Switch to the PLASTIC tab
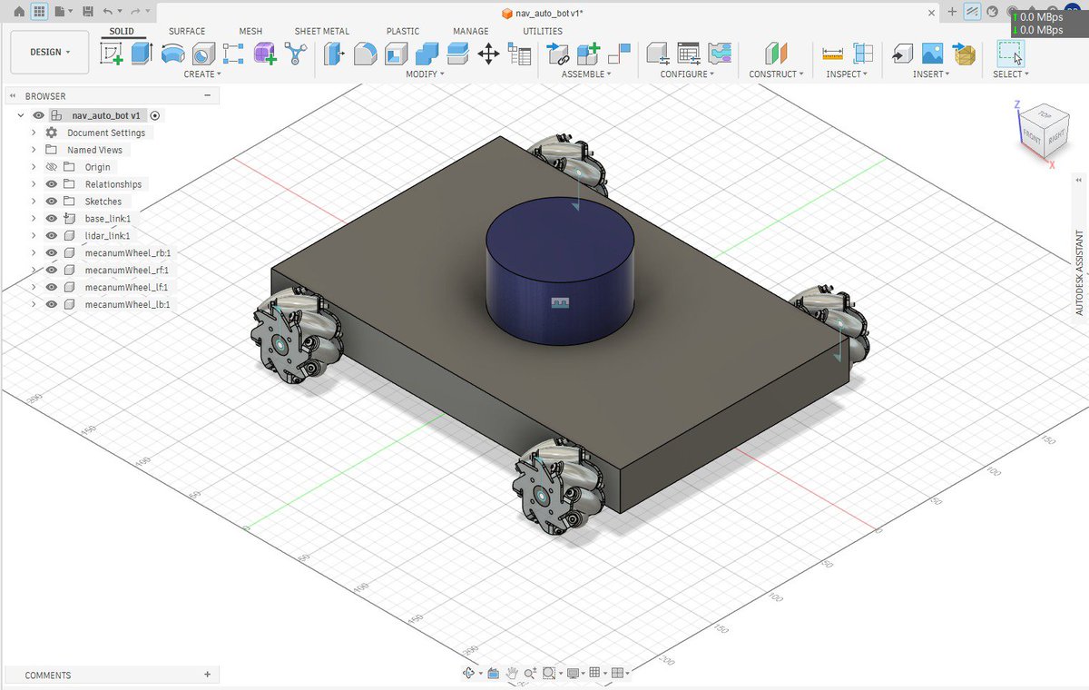 coord(403,31)
